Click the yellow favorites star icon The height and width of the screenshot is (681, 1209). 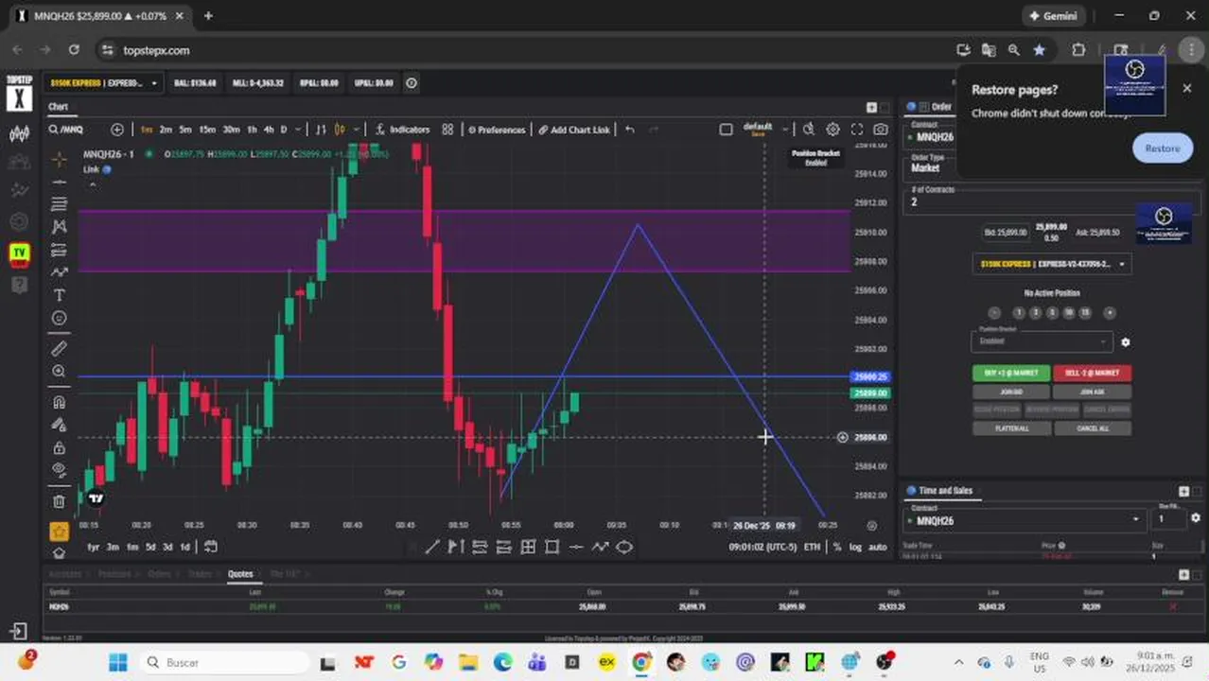pyautogui.click(x=59, y=532)
